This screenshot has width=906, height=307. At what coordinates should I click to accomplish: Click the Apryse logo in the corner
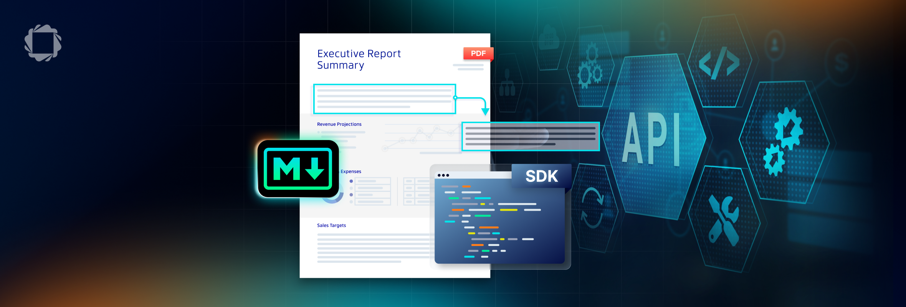pyautogui.click(x=43, y=43)
